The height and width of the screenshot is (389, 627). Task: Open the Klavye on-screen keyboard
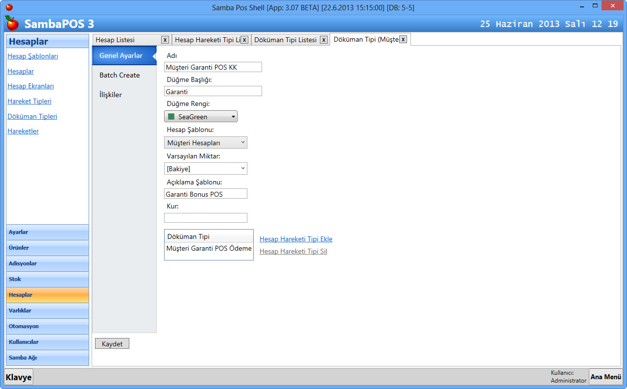click(19, 377)
